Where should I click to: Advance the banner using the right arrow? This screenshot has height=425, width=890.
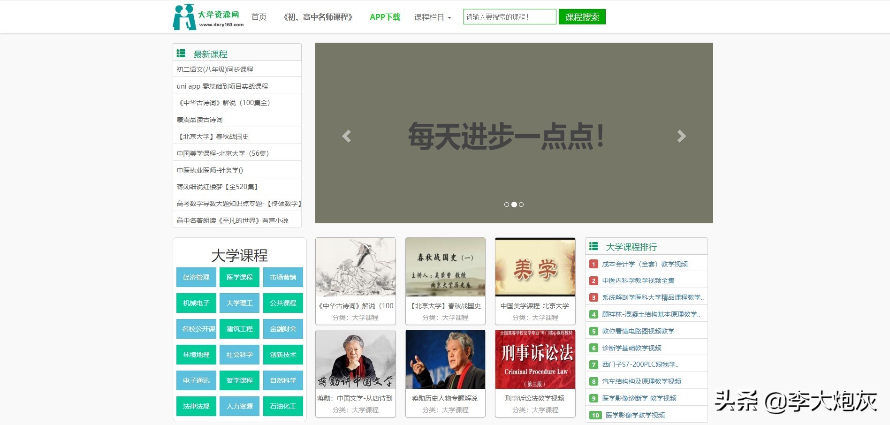[682, 136]
